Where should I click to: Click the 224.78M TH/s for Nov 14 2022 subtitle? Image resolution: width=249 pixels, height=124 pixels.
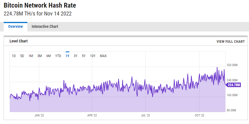click(38, 13)
